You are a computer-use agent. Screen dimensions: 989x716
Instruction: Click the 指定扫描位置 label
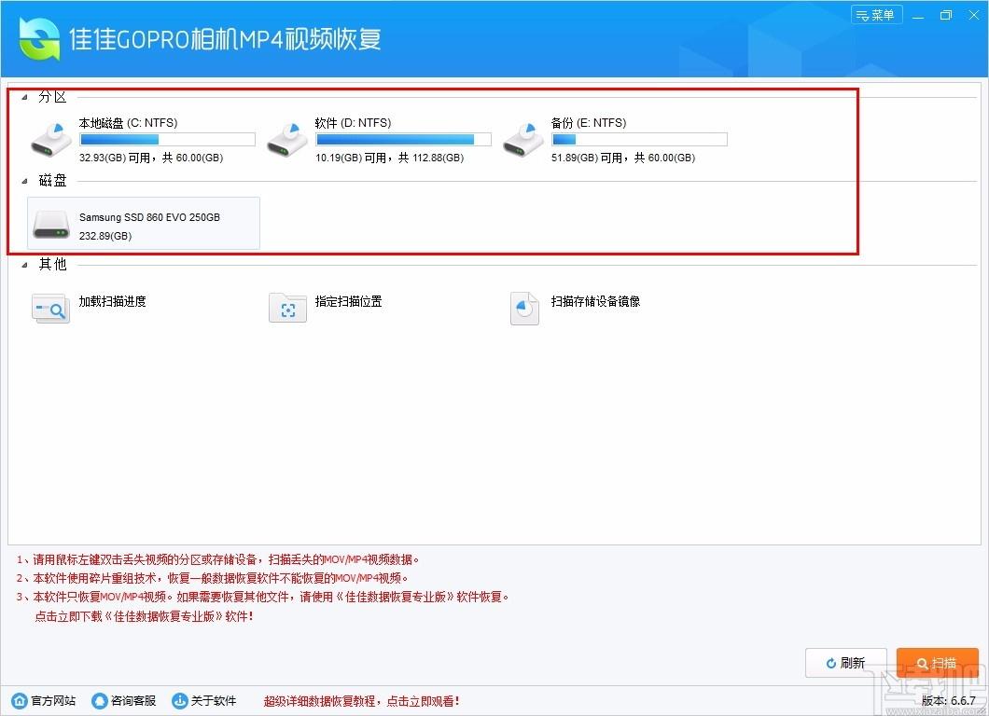(348, 301)
